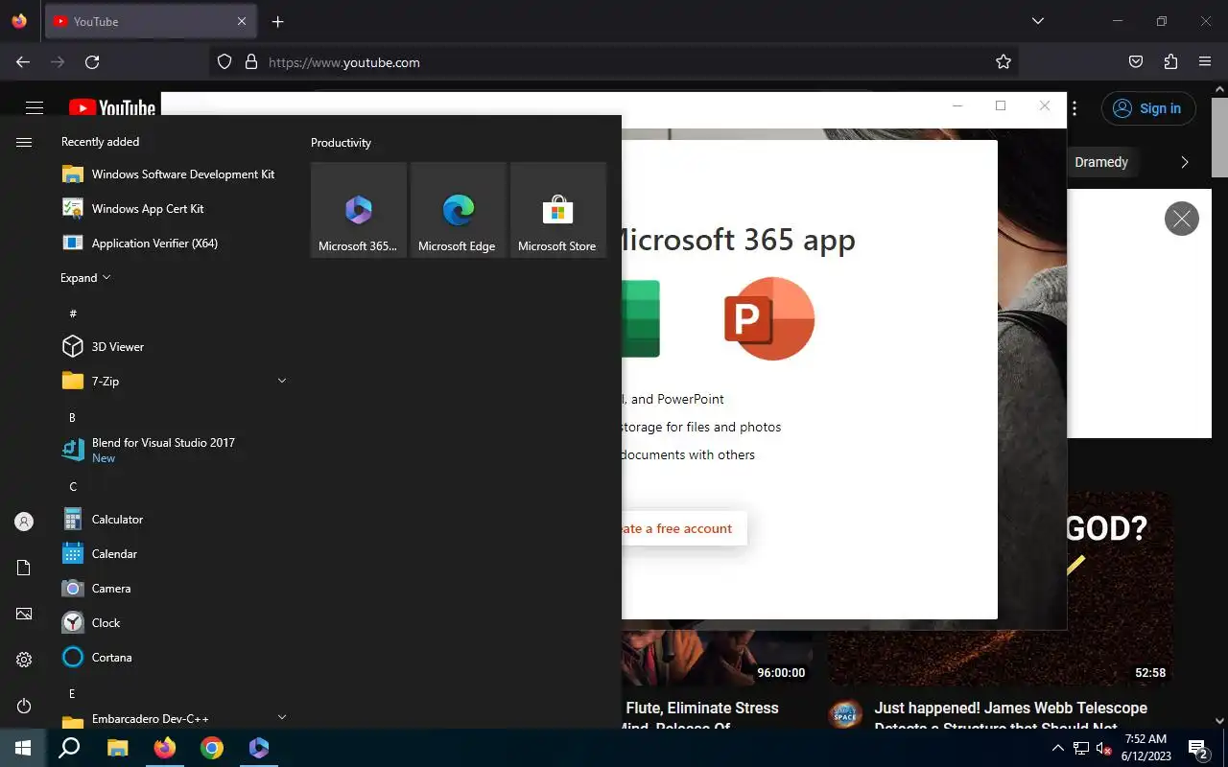Open Settings gear in Start menu

pos(24,660)
